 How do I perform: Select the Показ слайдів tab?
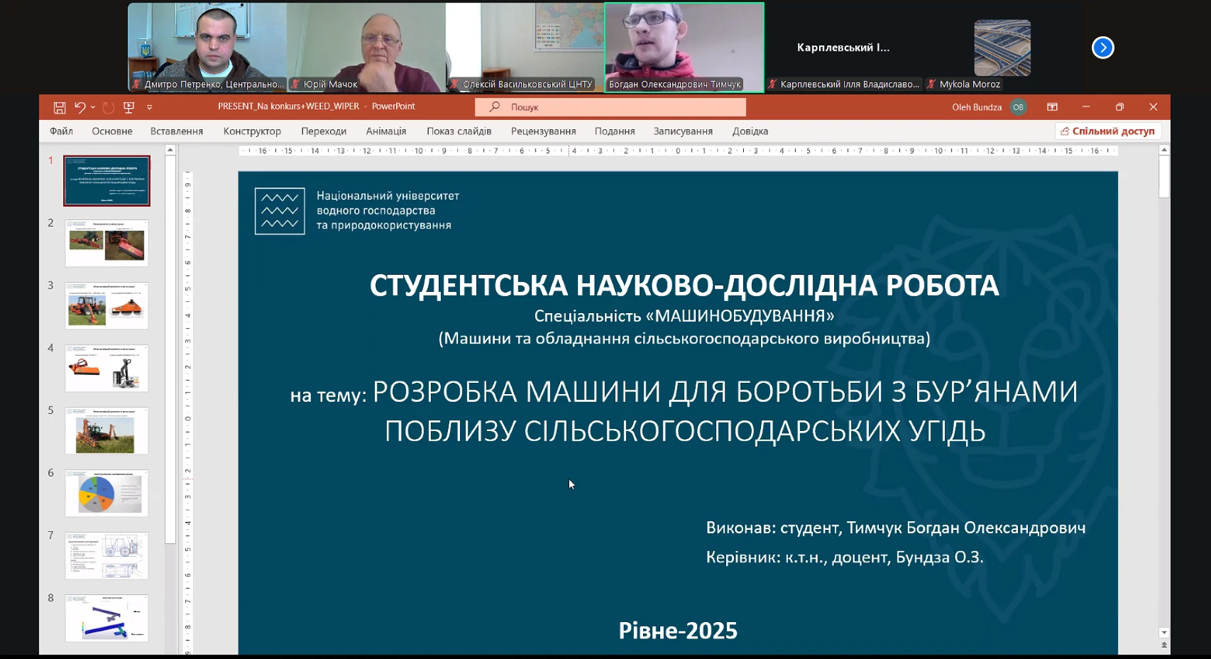[x=459, y=131]
